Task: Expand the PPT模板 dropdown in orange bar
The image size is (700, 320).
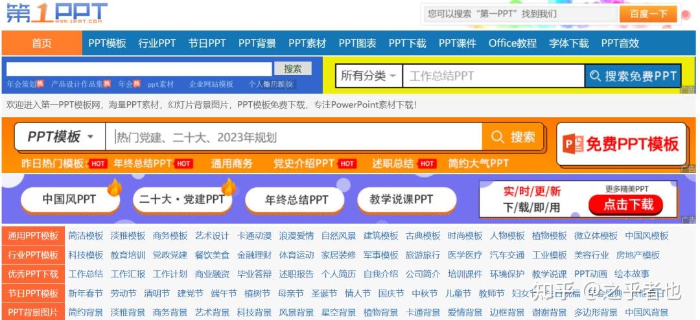Action: click(60, 137)
